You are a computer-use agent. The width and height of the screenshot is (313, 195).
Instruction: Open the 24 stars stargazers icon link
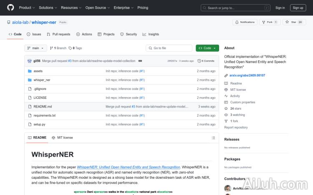[226, 108]
